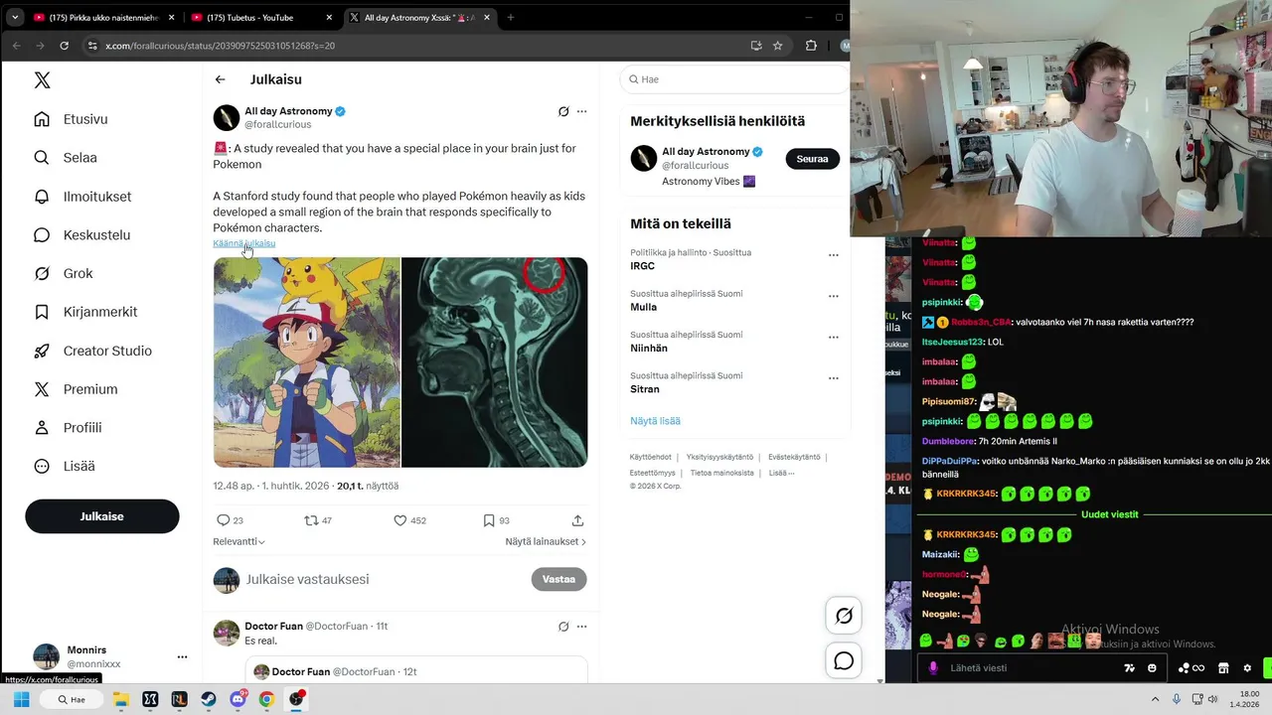Click floating Grok button

(844, 616)
